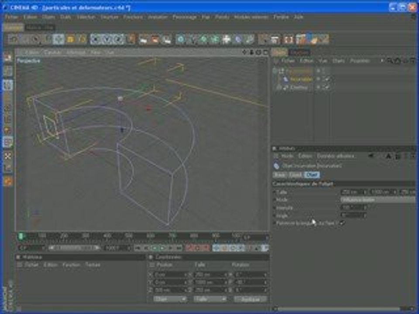Click the back arrow in Attributes panel
This screenshot has width=419, height=314.
[371, 156]
